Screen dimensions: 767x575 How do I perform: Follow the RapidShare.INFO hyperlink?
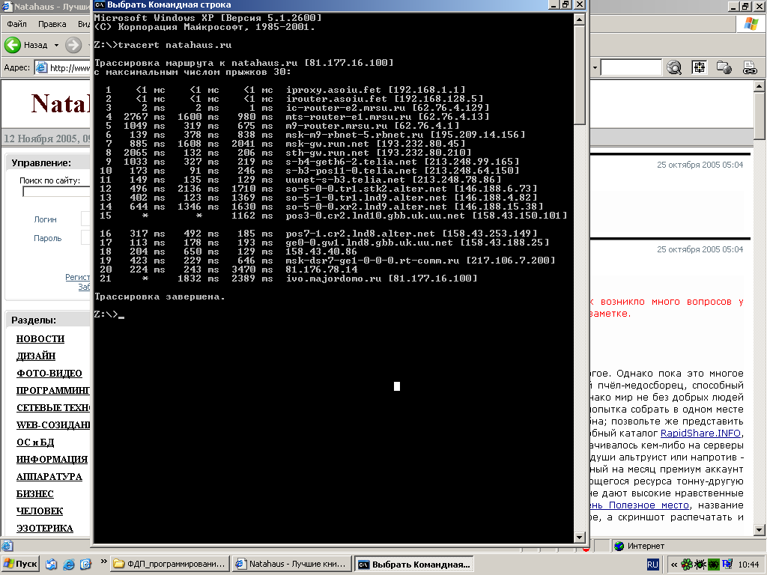700,433
